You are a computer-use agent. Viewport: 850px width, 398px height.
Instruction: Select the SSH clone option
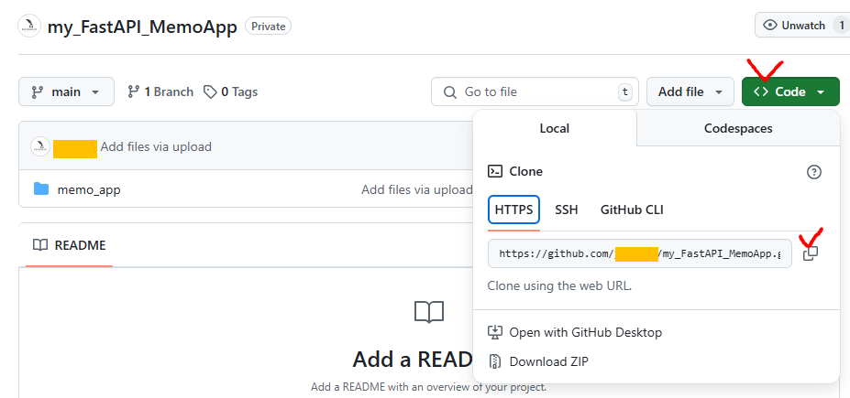pyautogui.click(x=567, y=210)
